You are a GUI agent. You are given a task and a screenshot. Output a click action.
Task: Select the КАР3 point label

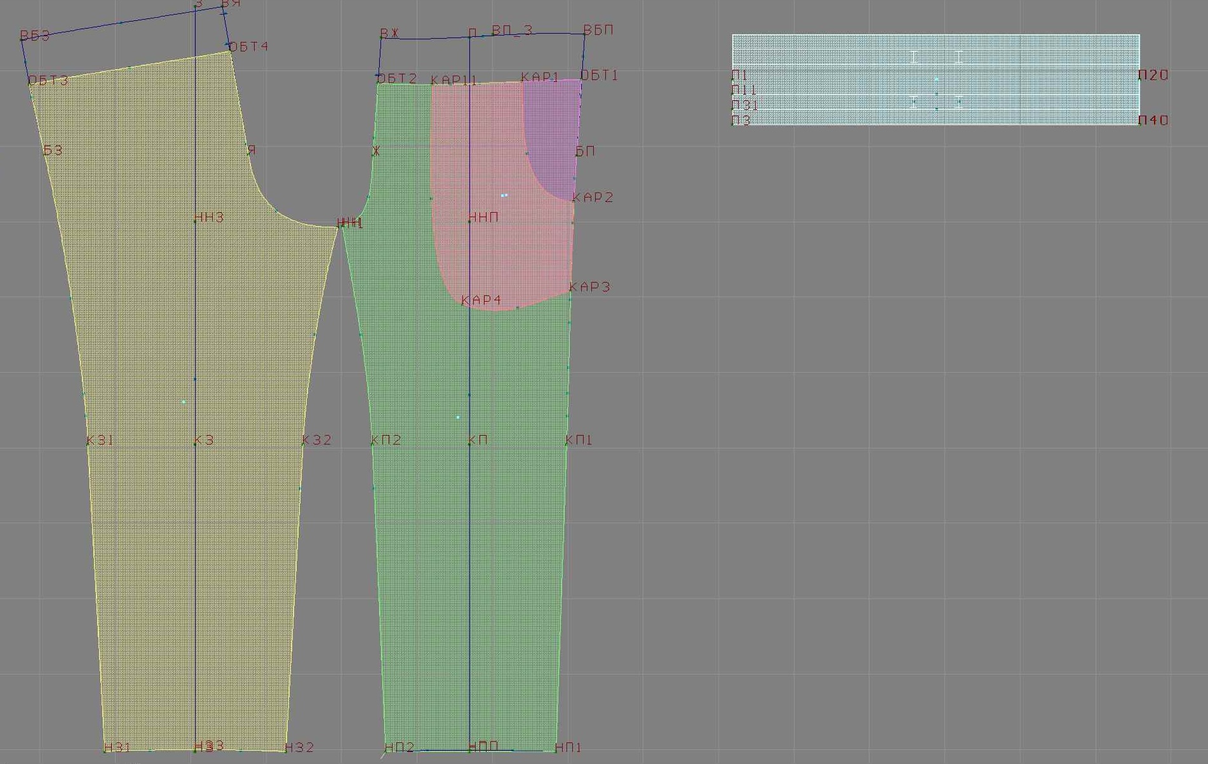coord(589,287)
